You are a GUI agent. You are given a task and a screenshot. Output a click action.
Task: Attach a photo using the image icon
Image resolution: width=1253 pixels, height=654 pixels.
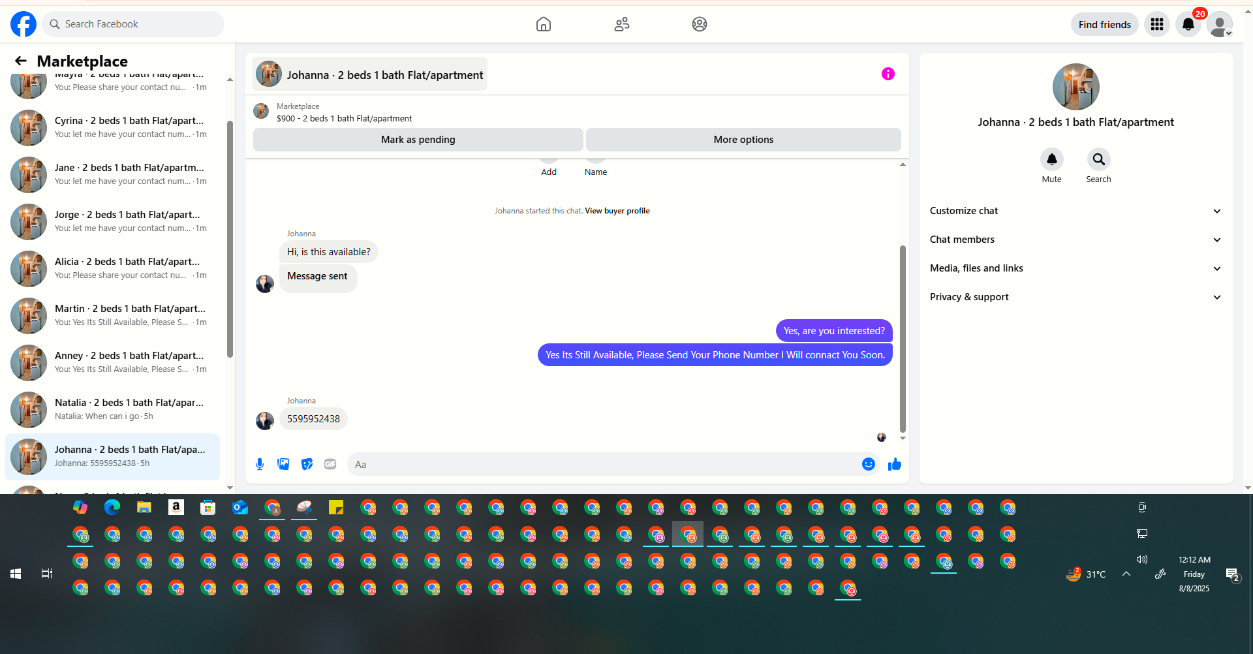(x=283, y=464)
